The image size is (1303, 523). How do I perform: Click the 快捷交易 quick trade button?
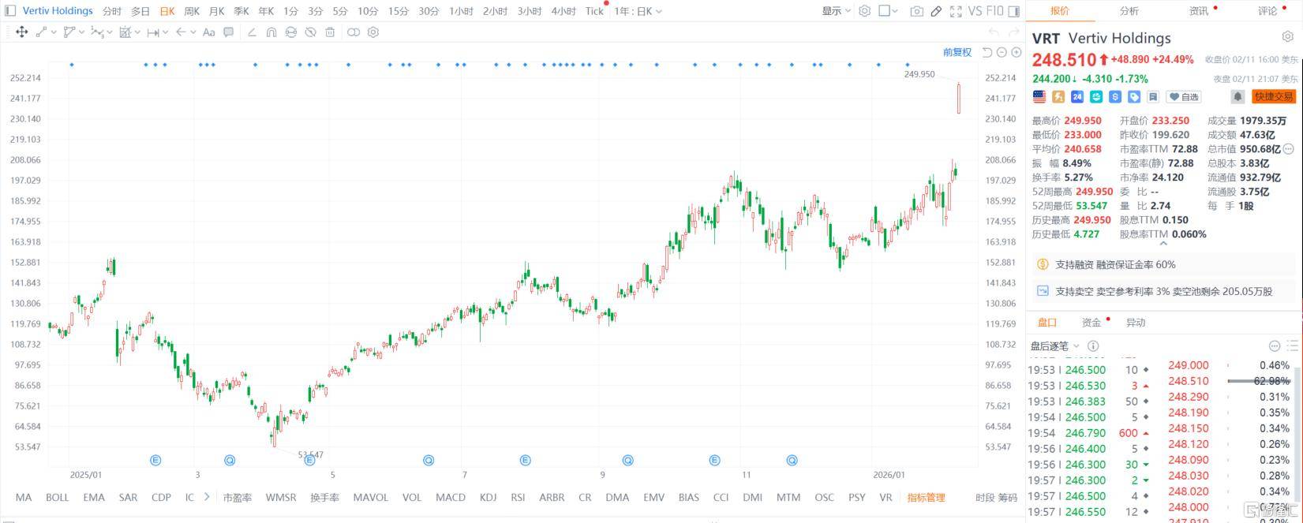click(1273, 96)
